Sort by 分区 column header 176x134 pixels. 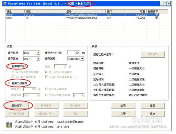click(45, 12)
